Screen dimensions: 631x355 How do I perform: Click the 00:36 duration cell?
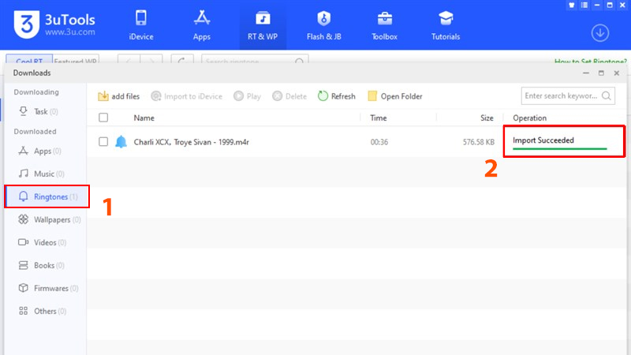point(379,142)
